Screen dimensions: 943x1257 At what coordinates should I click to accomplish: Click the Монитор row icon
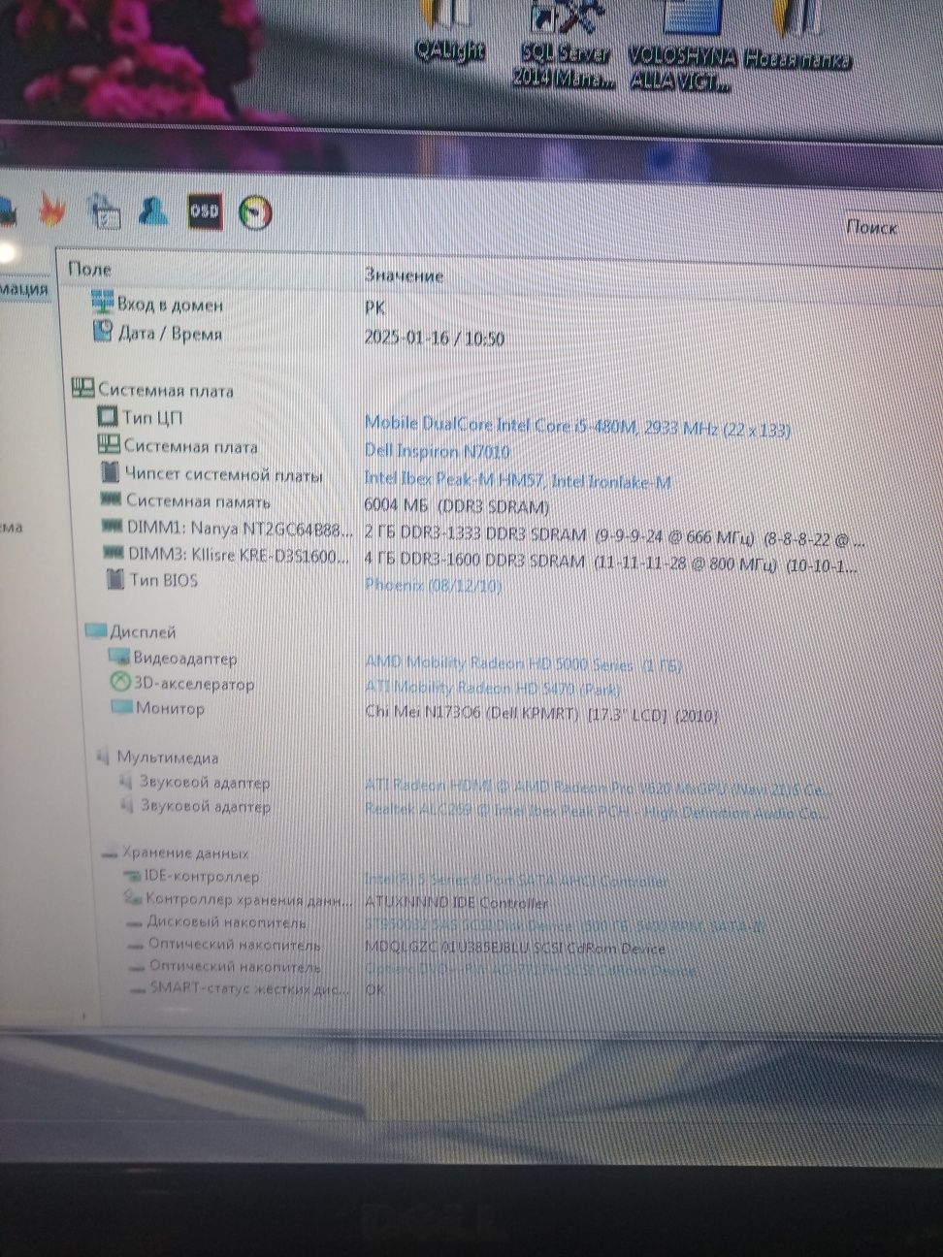coord(121,708)
